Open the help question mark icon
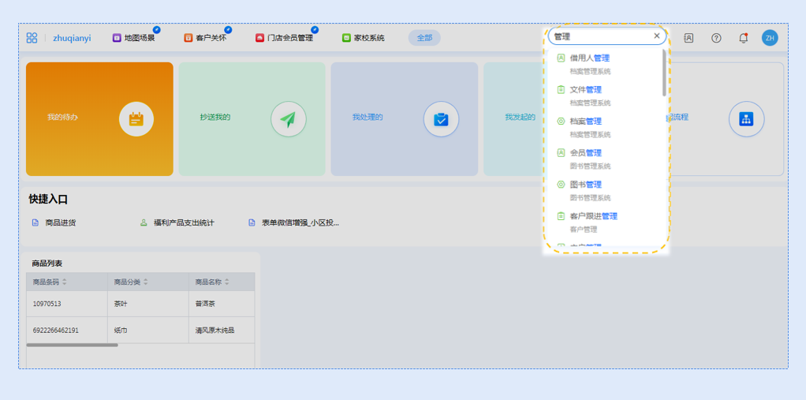The width and height of the screenshot is (806, 400). 716,38
